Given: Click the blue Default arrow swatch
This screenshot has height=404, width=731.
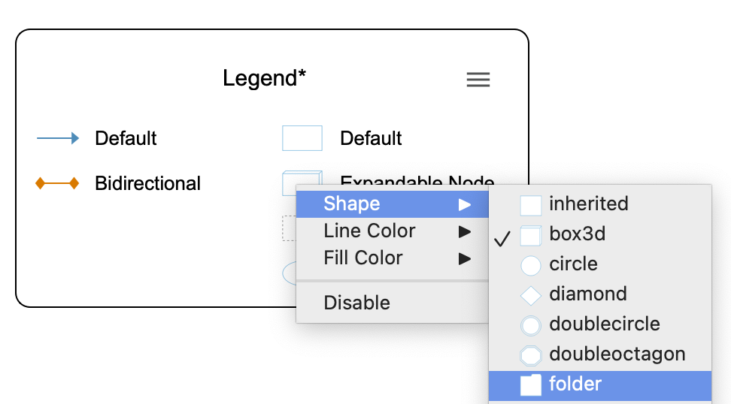Looking at the screenshot, I should [58, 138].
